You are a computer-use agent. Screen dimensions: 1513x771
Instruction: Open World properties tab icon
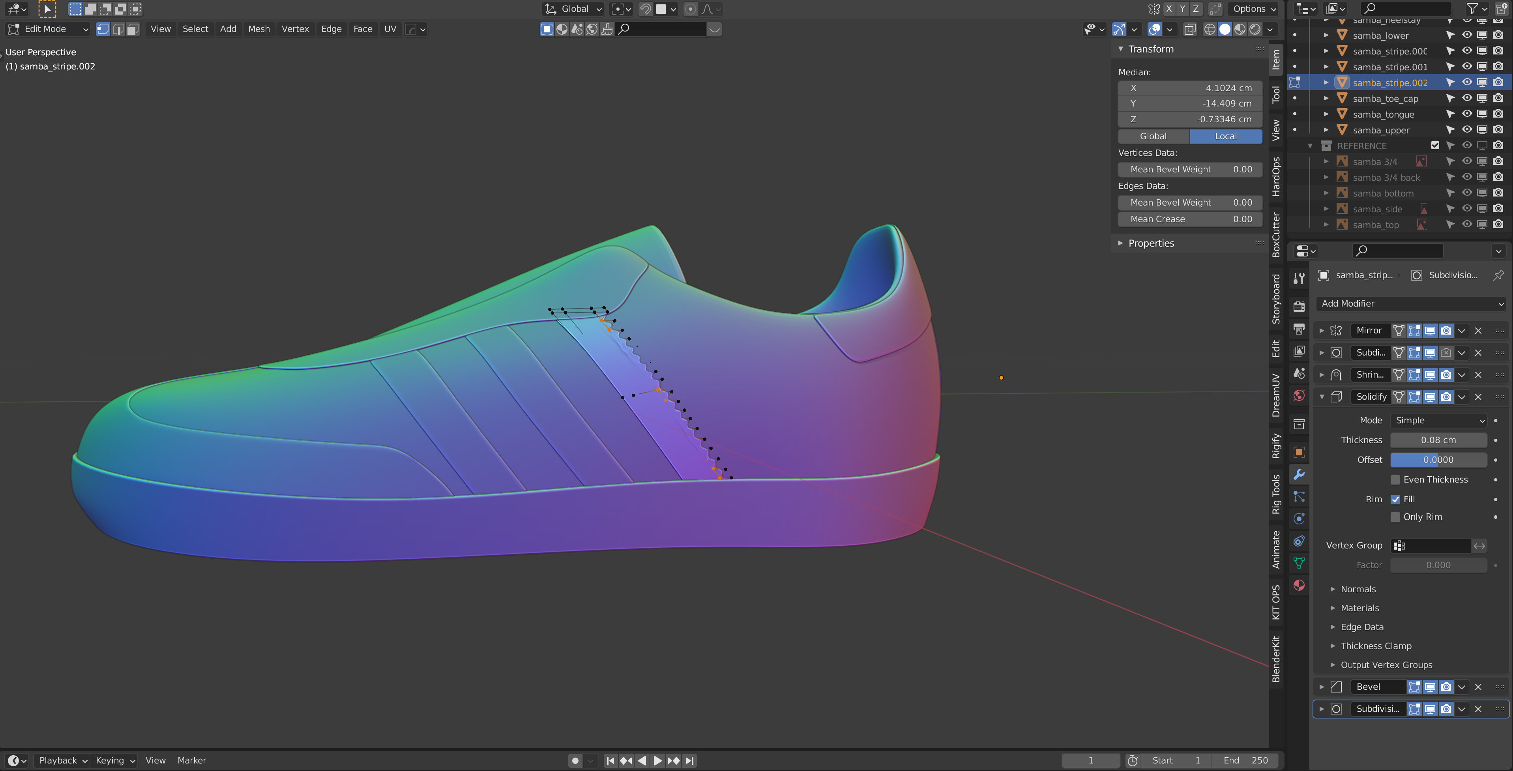tap(1299, 395)
